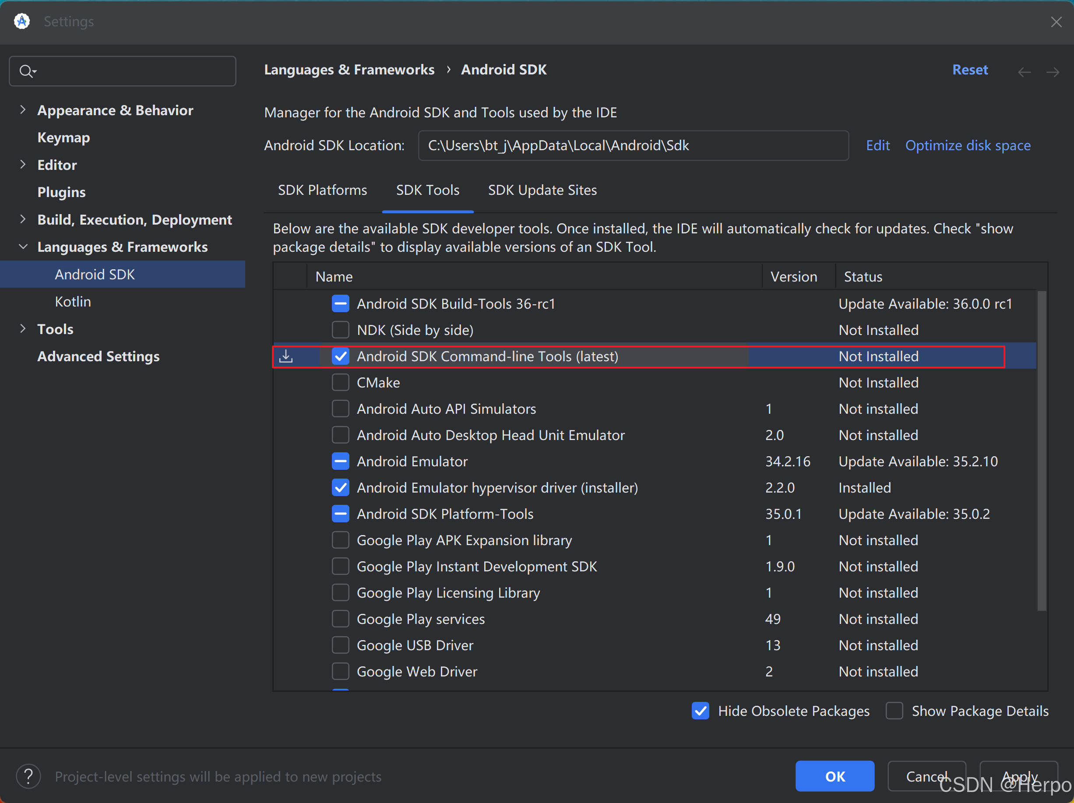Viewport: 1074px width, 803px height.
Task: Click the minus icon for Android Emulator
Action: tap(340, 461)
